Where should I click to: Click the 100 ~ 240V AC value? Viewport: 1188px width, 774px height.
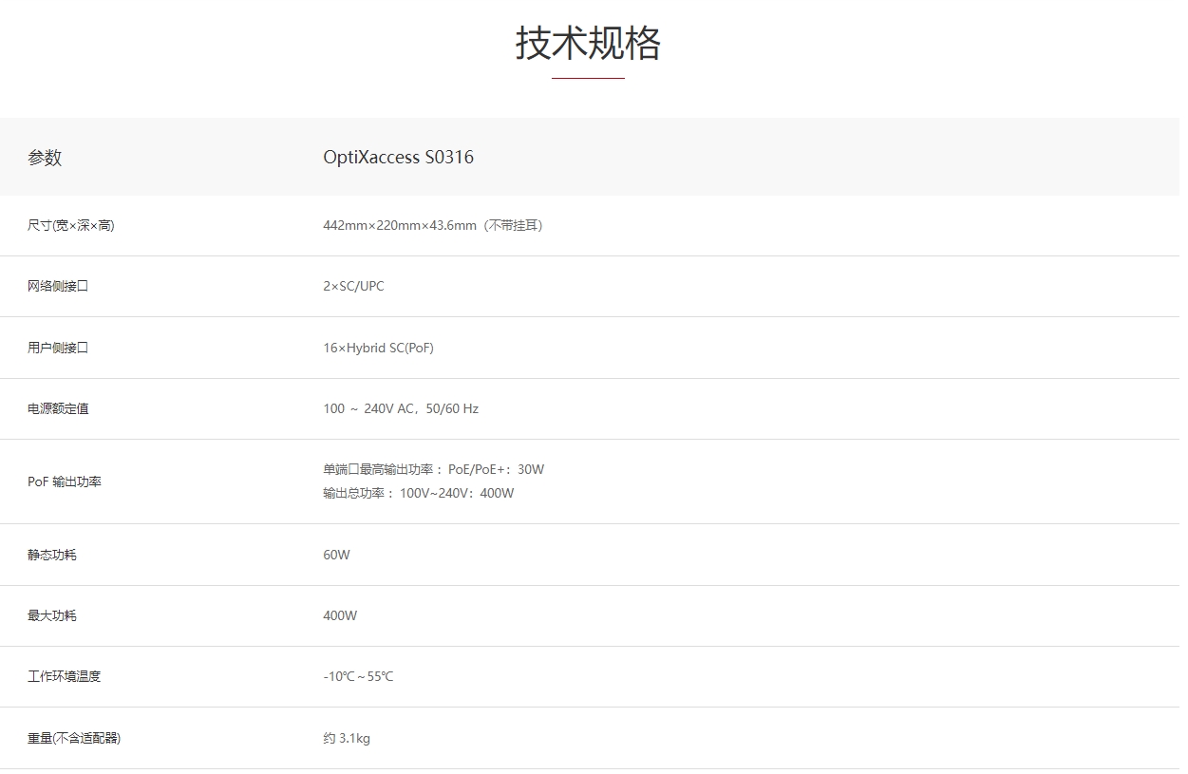point(401,408)
